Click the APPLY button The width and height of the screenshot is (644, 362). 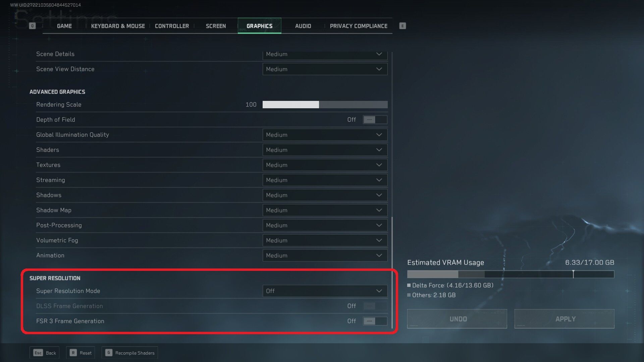pos(565,319)
